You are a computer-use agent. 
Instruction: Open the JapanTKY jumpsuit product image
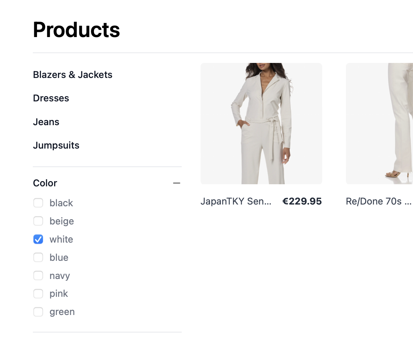pyautogui.click(x=261, y=123)
